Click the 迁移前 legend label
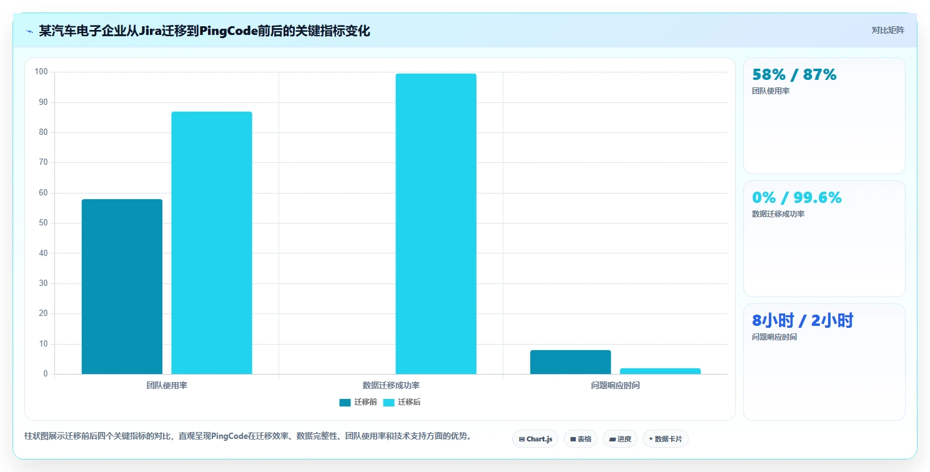930x472 pixels. point(365,402)
